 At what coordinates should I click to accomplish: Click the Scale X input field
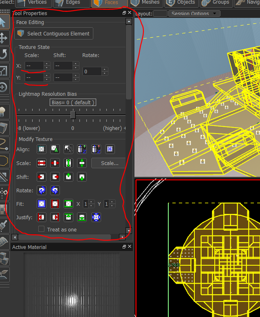[34, 66]
